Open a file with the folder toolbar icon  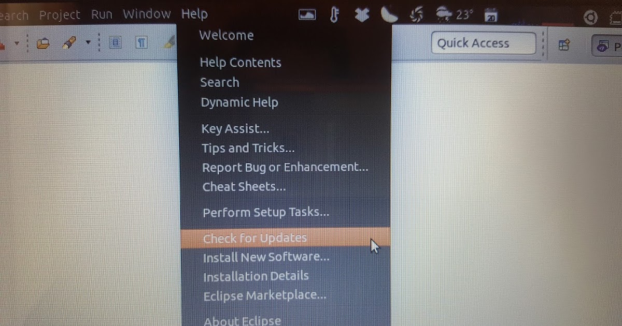point(44,43)
